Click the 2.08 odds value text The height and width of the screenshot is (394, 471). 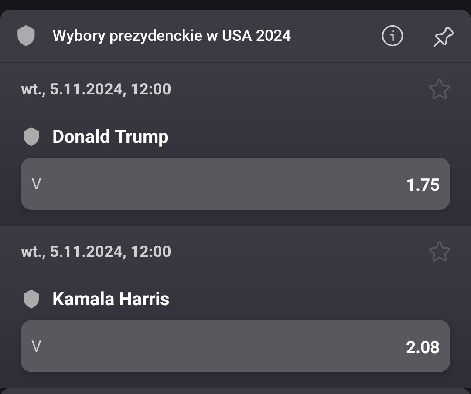(x=423, y=347)
